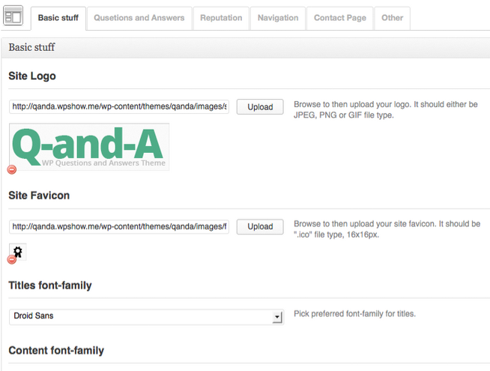Open the Reputation tab

[x=221, y=18]
